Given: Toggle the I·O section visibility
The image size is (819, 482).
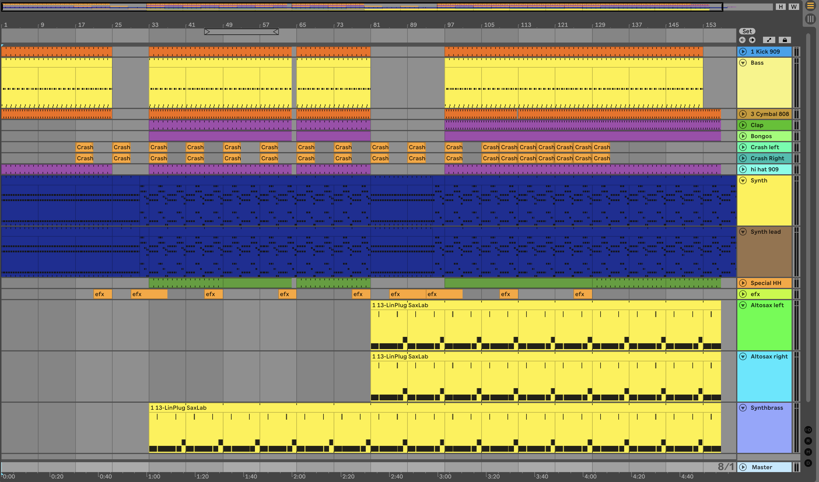Looking at the screenshot, I should pyautogui.click(x=808, y=430).
